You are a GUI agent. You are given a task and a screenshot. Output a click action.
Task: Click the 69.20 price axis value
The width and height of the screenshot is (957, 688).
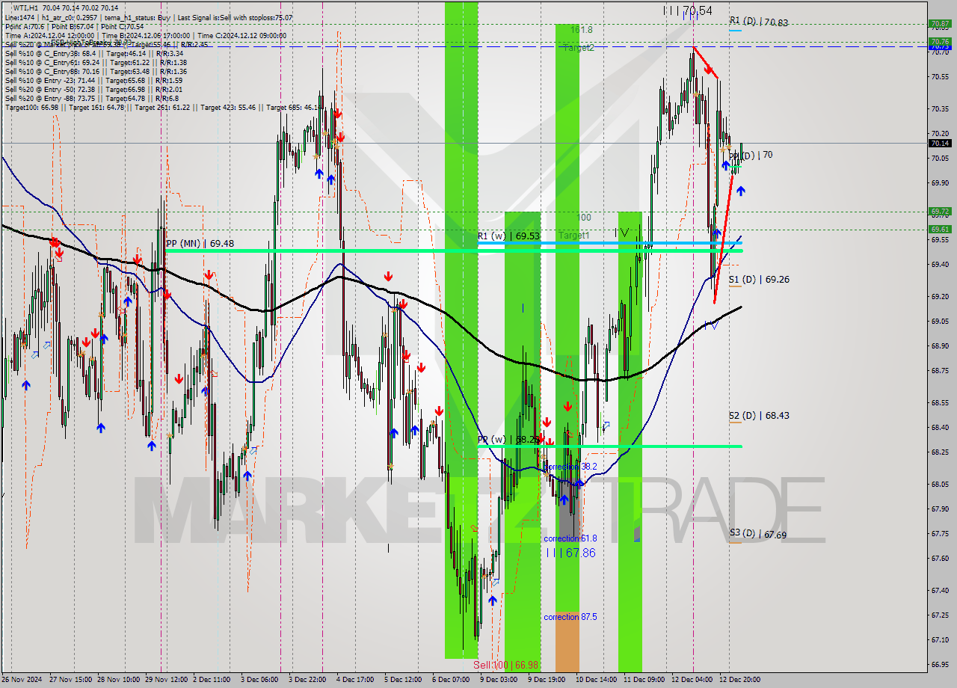(x=940, y=296)
